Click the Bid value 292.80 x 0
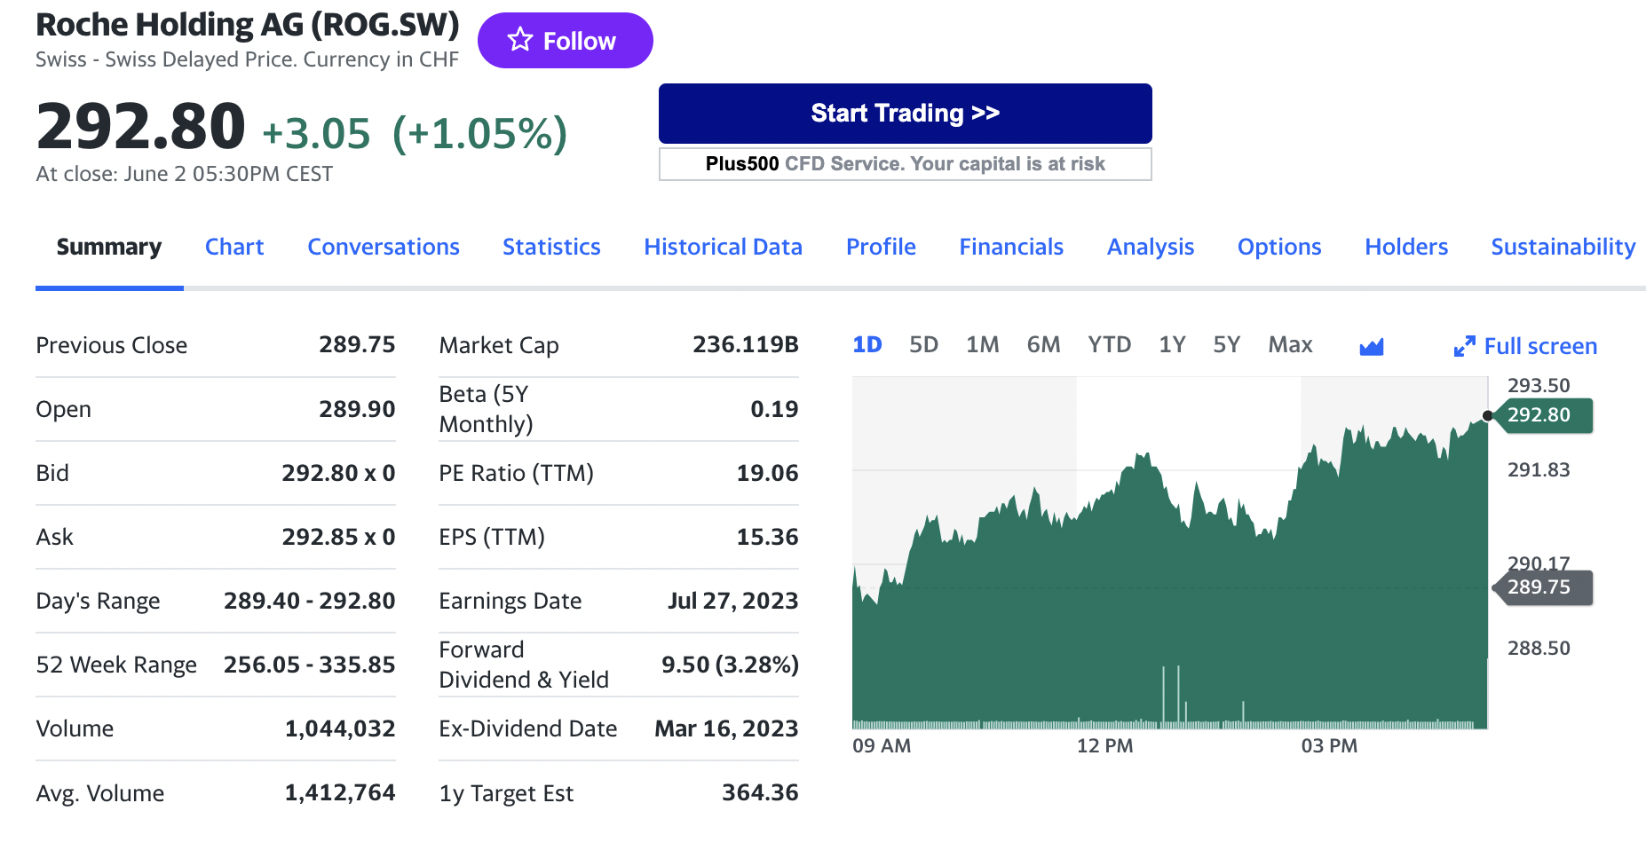The image size is (1646, 866). click(338, 473)
